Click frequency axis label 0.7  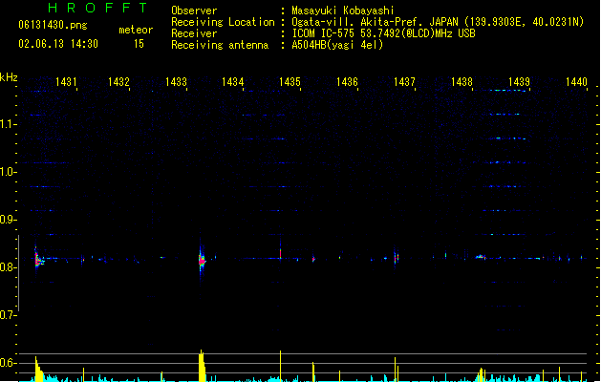(x=7, y=315)
